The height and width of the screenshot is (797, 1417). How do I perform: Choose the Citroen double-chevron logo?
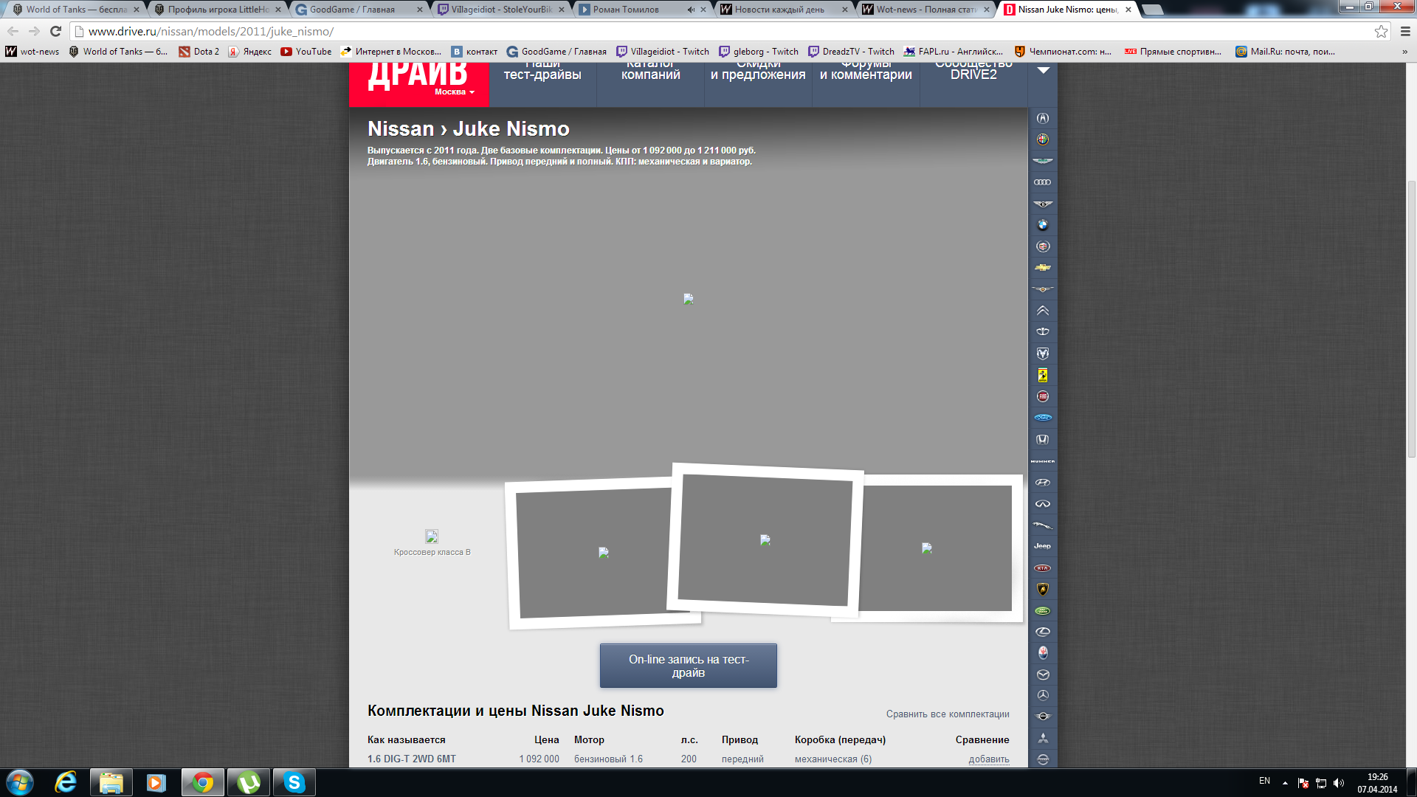point(1043,311)
